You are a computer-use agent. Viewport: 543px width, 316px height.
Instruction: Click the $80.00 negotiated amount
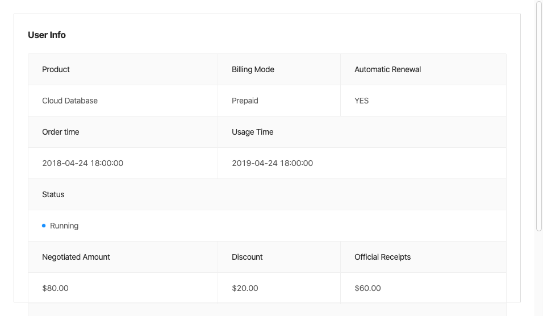(55, 288)
